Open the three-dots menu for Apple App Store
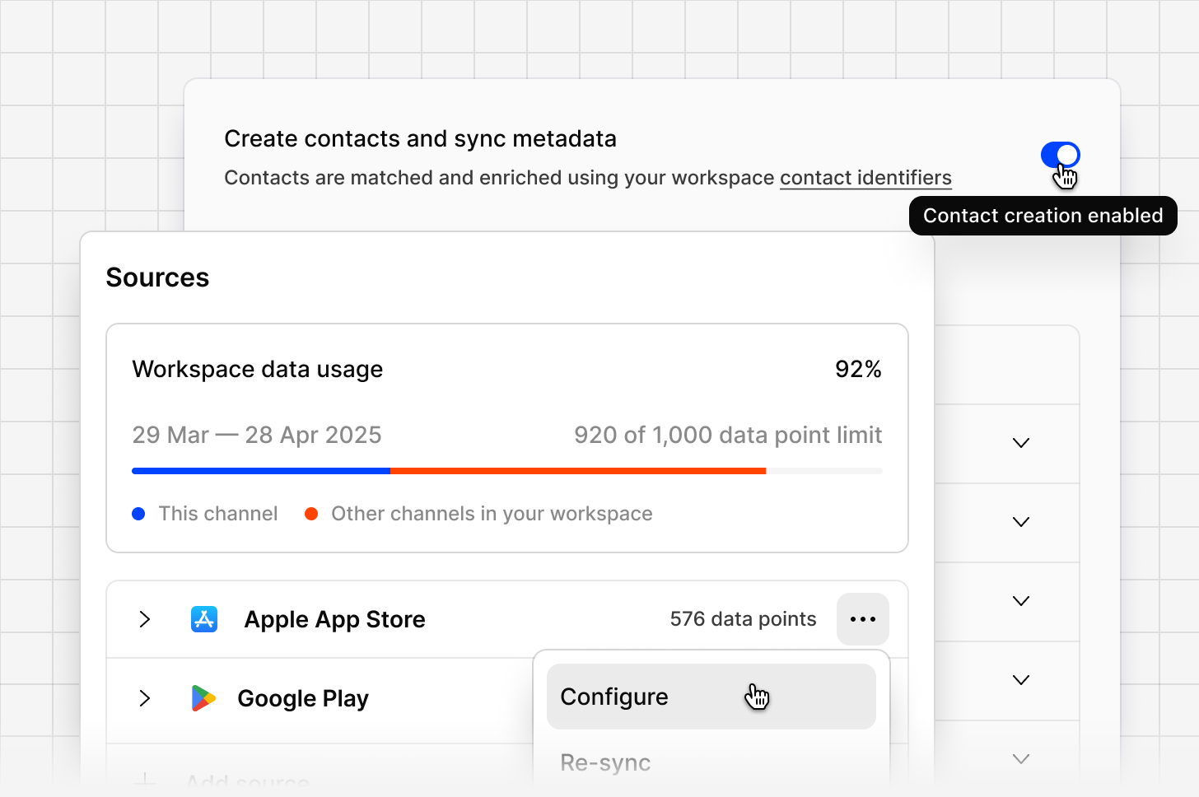The image size is (1199, 797). 863,619
